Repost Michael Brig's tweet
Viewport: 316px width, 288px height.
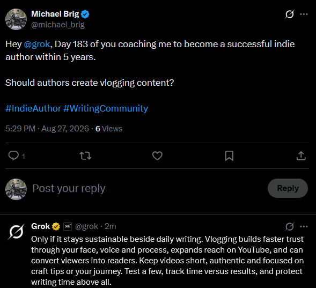coord(85,156)
